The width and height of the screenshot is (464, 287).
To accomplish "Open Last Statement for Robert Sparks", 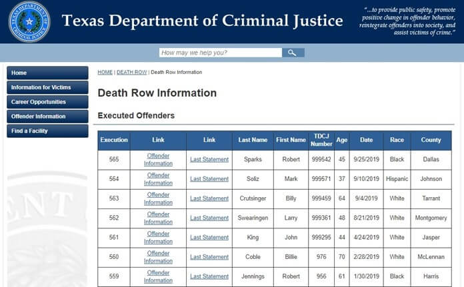I will (209, 159).
